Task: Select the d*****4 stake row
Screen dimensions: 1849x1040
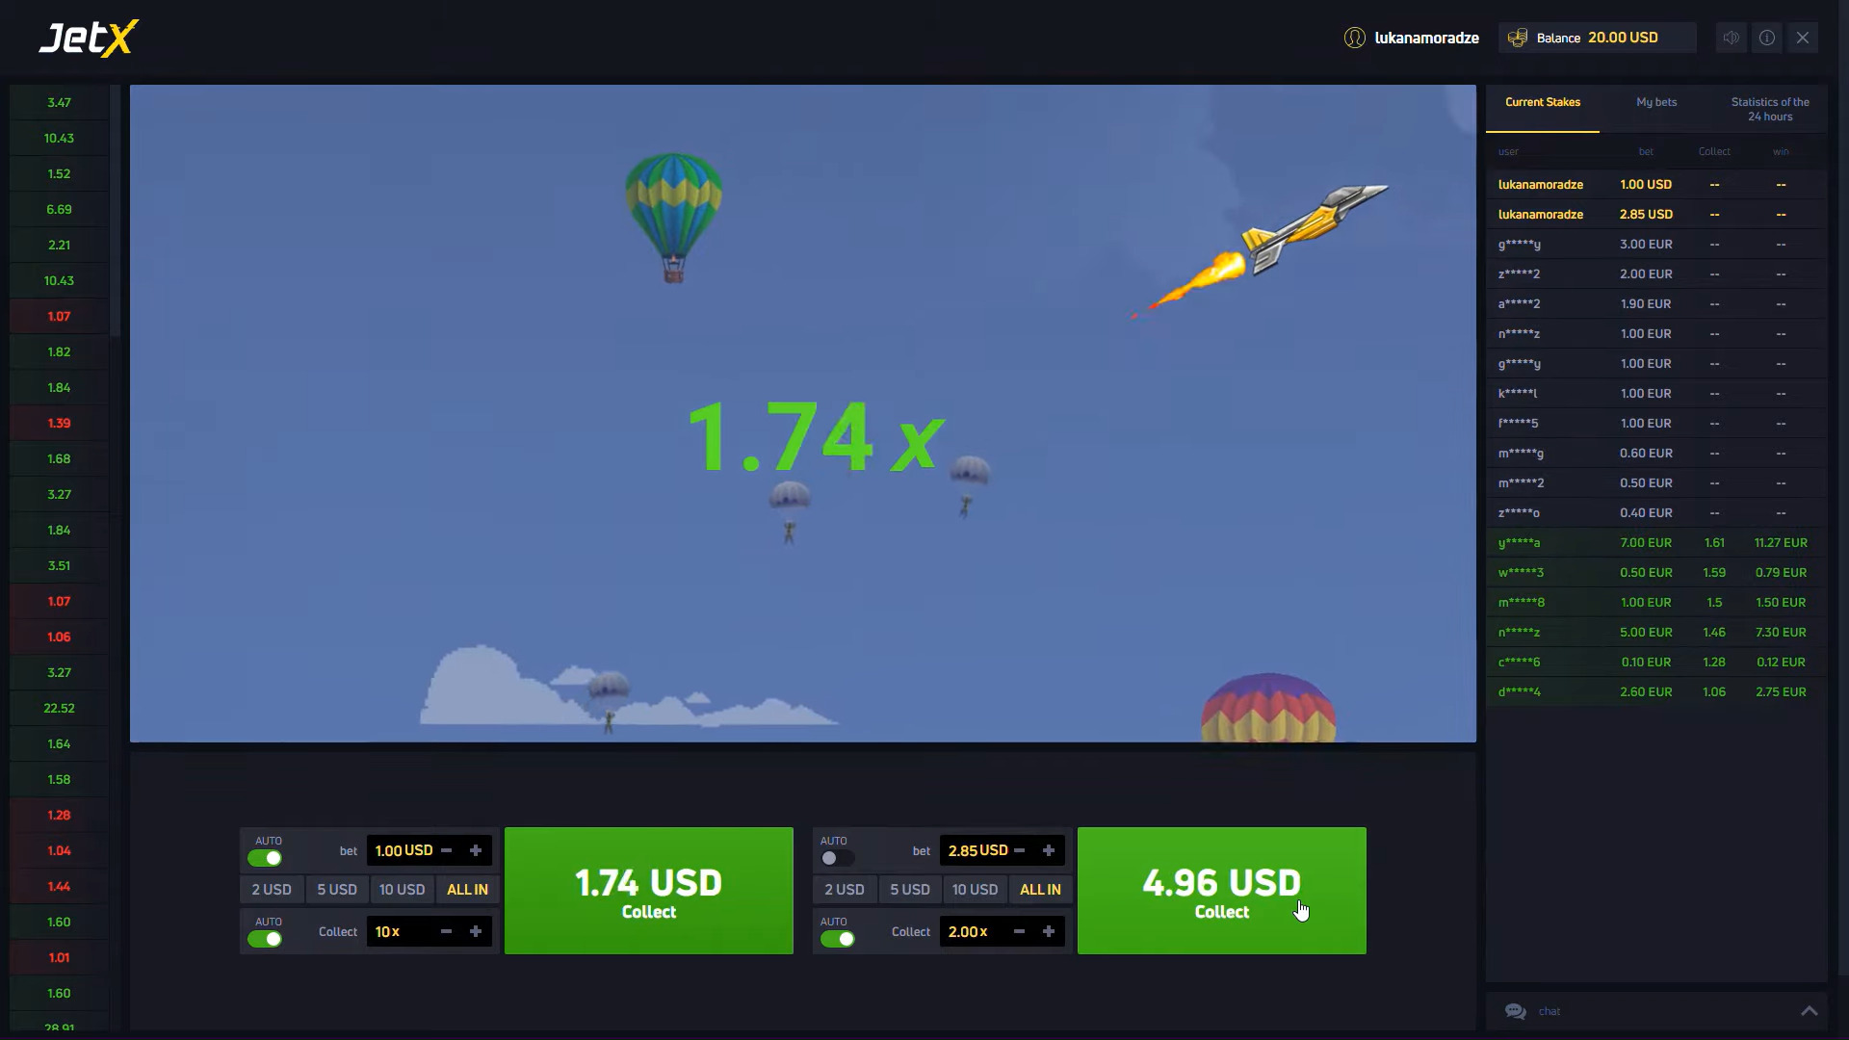Action: [1656, 691]
